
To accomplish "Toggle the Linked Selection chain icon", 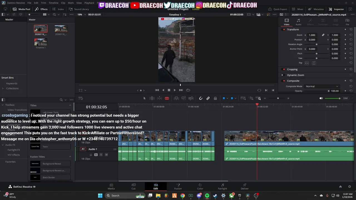I will point(208,98).
